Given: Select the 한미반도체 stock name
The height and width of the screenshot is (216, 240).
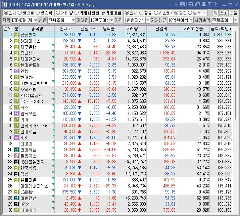Looking at the screenshot, I should coord(31,65).
